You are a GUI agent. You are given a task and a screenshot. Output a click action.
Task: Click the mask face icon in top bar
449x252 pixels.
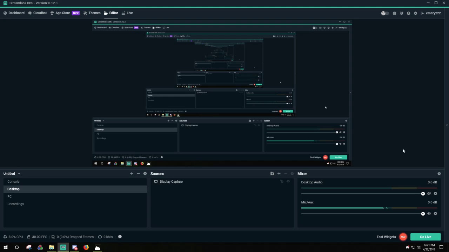(401, 13)
